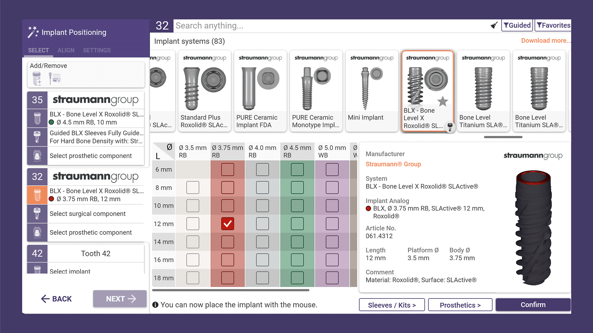Click the clear search broom icon

[x=494, y=25]
